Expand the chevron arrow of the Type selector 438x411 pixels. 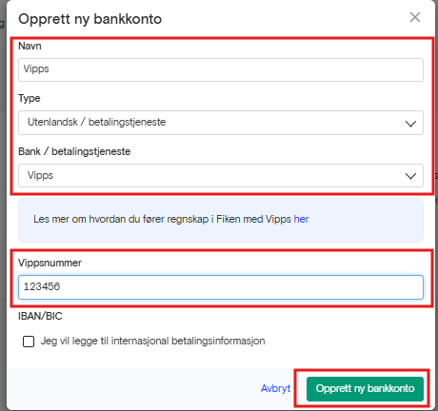[410, 124]
